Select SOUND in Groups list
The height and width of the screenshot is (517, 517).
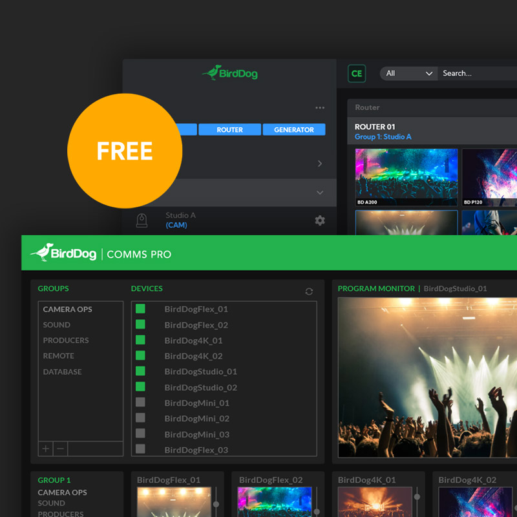[56, 325]
